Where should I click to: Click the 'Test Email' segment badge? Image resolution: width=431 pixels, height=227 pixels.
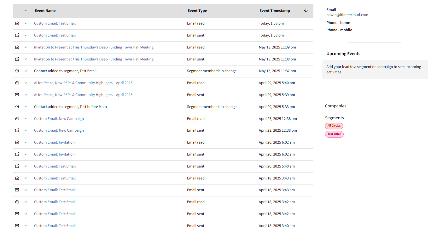point(334,134)
